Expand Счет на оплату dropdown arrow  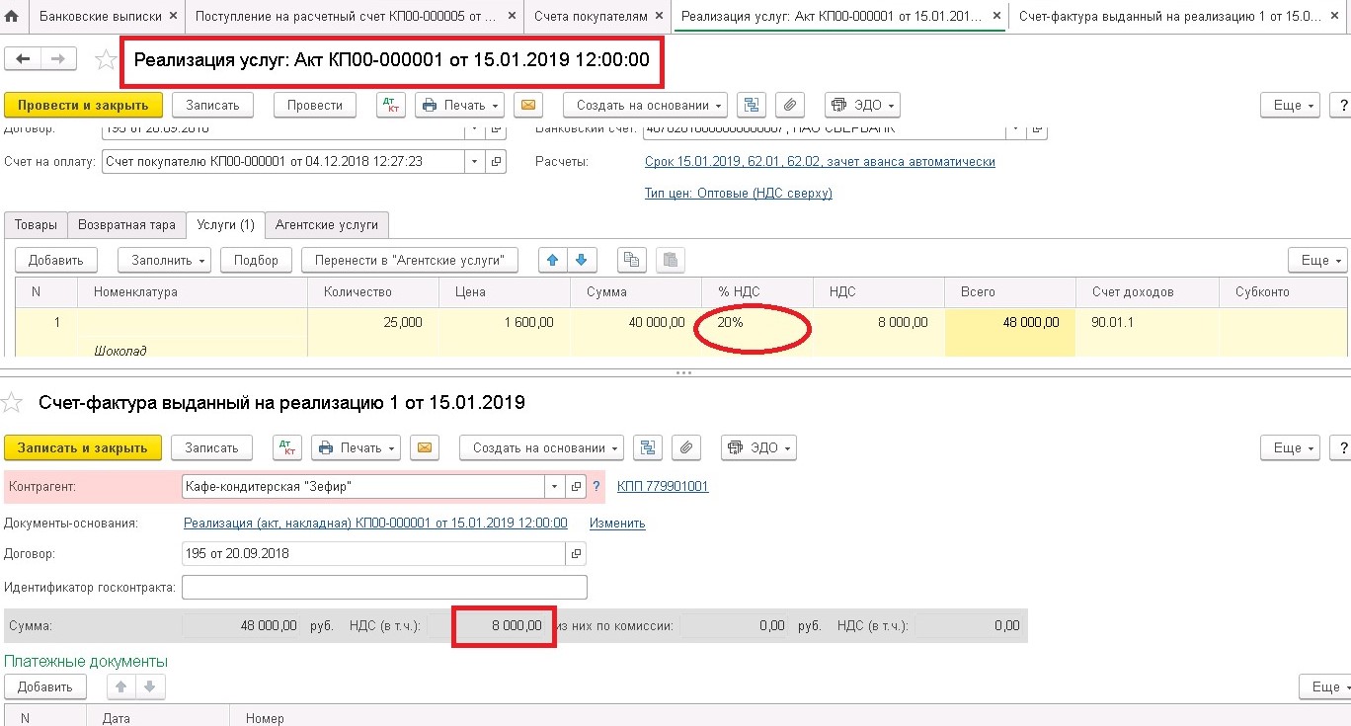(x=474, y=162)
